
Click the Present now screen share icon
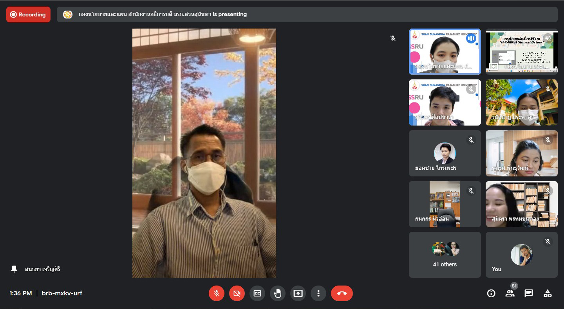(x=298, y=293)
